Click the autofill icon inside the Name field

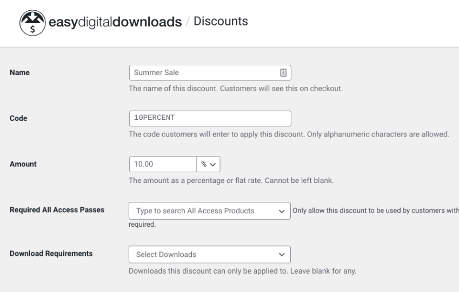click(283, 72)
